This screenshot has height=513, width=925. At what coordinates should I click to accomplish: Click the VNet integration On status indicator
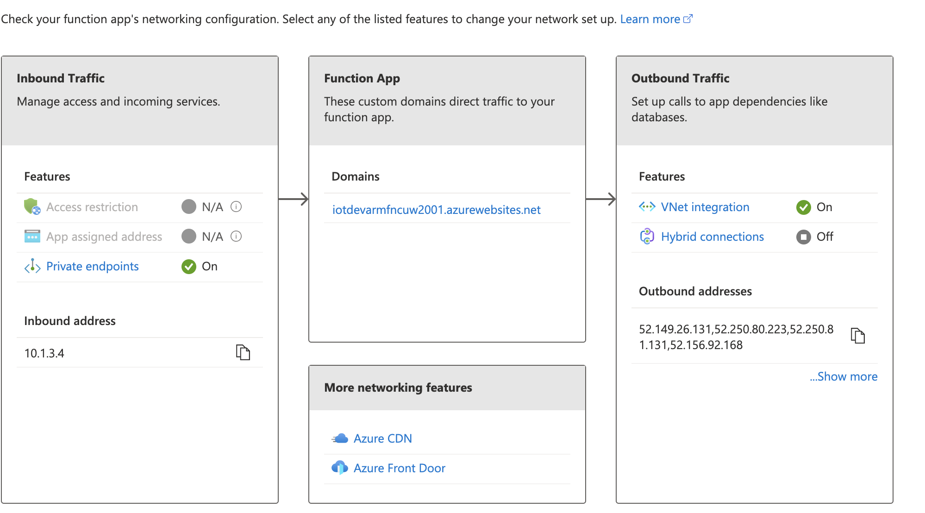point(803,207)
